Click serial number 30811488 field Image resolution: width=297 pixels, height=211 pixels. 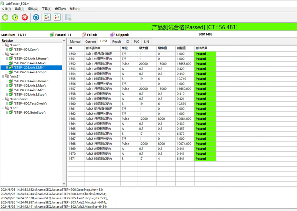click(x=205, y=34)
